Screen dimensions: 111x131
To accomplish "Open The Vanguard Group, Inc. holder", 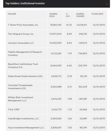I will [21, 34].
